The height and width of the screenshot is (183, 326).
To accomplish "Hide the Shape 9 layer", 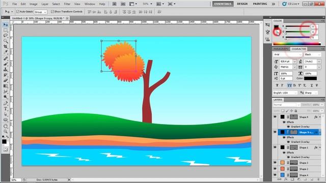I will click(x=275, y=117).
